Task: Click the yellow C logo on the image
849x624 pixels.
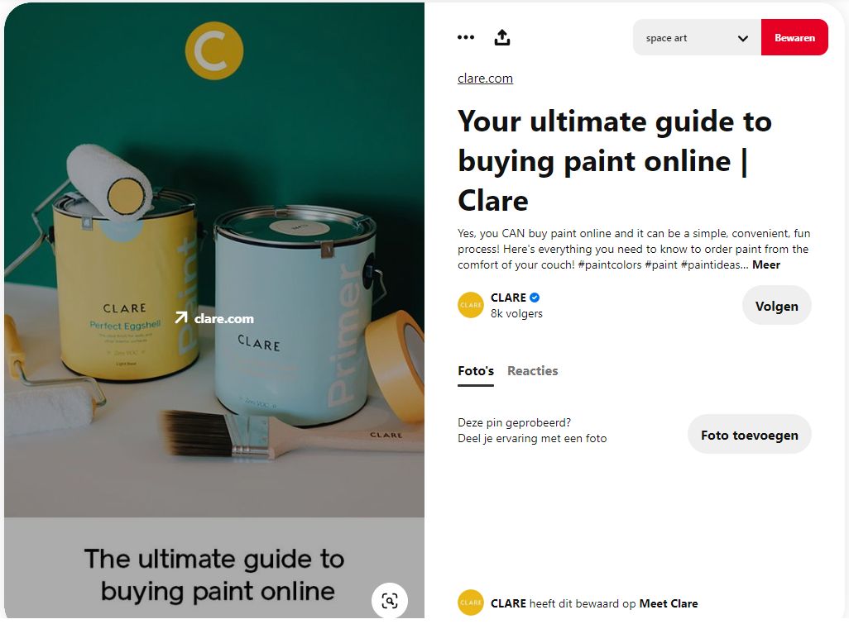Action: [x=213, y=50]
